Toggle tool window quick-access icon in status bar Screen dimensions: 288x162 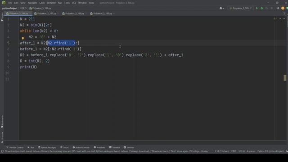pos(2,151)
